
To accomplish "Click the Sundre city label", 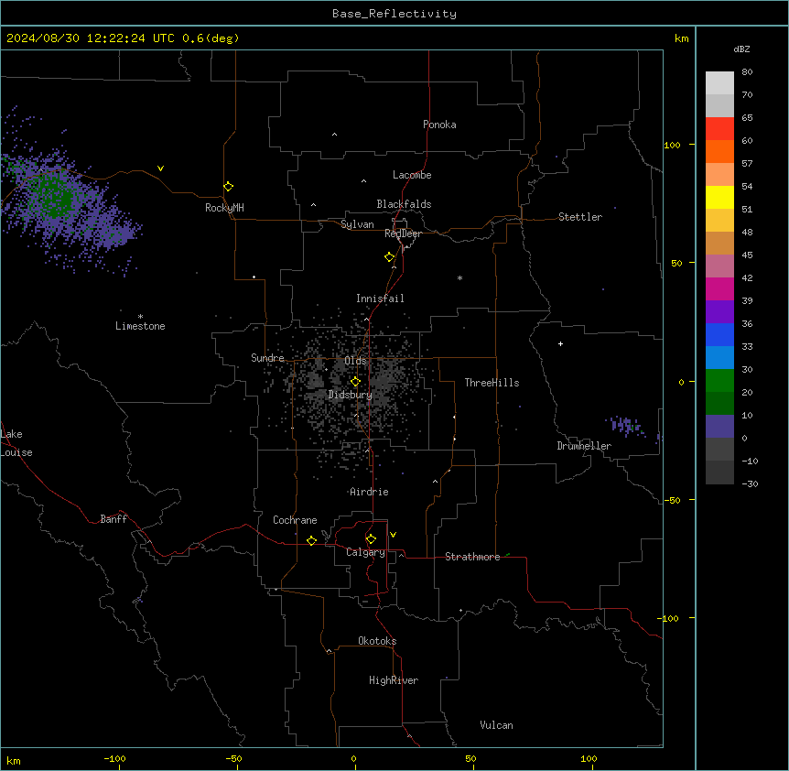I will (267, 358).
